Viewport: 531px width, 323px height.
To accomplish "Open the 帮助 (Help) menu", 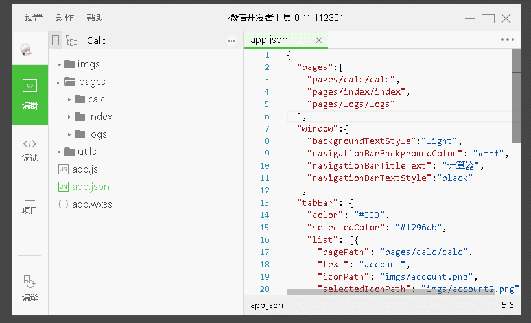I will 95,18.
